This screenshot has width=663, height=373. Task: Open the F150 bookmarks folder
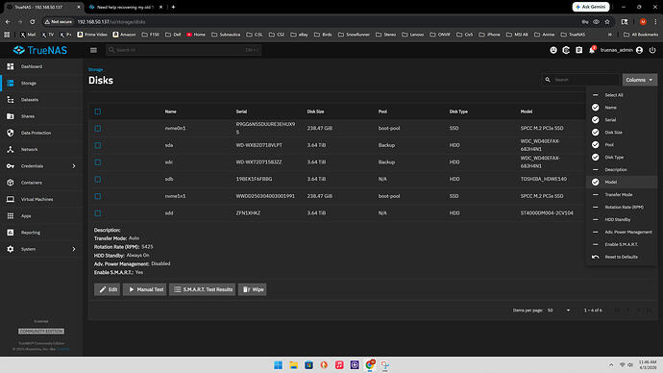[x=151, y=35]
